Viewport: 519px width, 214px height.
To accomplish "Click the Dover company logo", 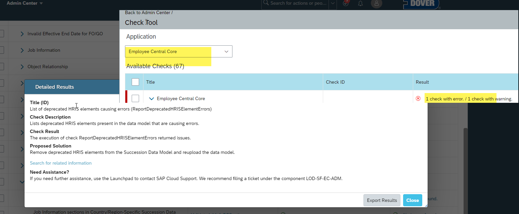I will pos(422,4).
